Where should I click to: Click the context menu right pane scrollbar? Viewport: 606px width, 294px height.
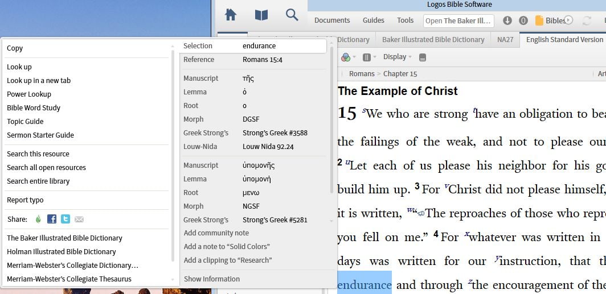[332, 119]
